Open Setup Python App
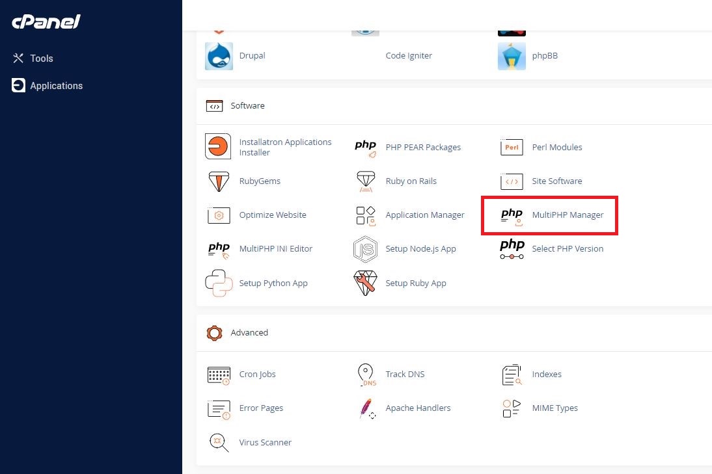 273,283
